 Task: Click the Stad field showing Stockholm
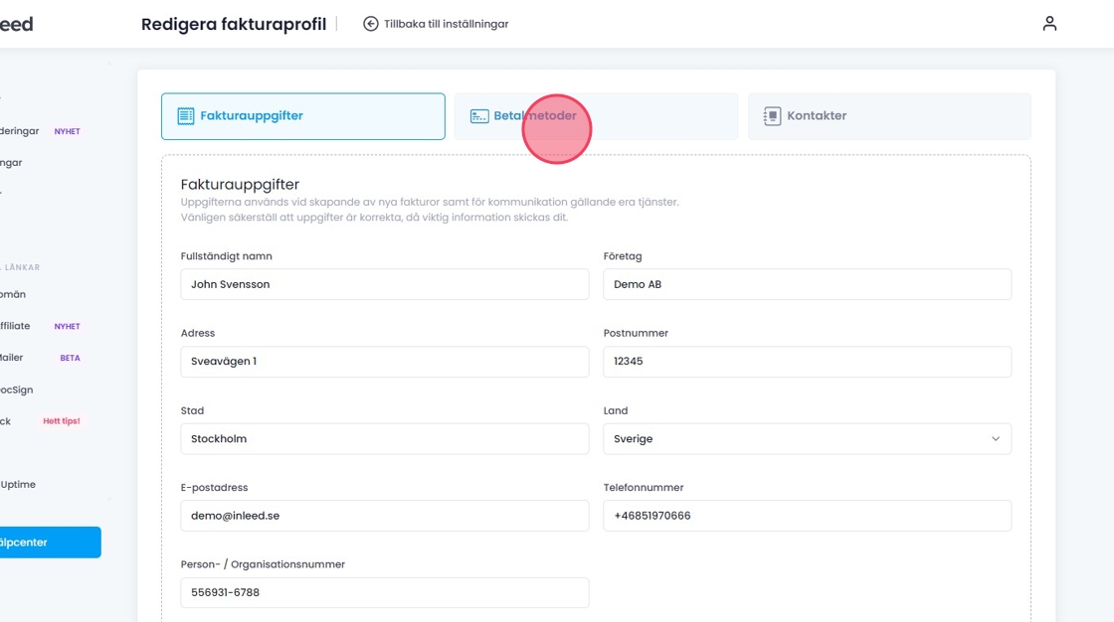pos(384,439)
